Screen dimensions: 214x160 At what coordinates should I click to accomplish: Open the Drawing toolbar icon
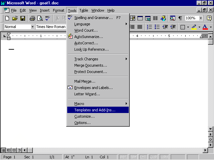pyautogui.click(x=163, y=18)
